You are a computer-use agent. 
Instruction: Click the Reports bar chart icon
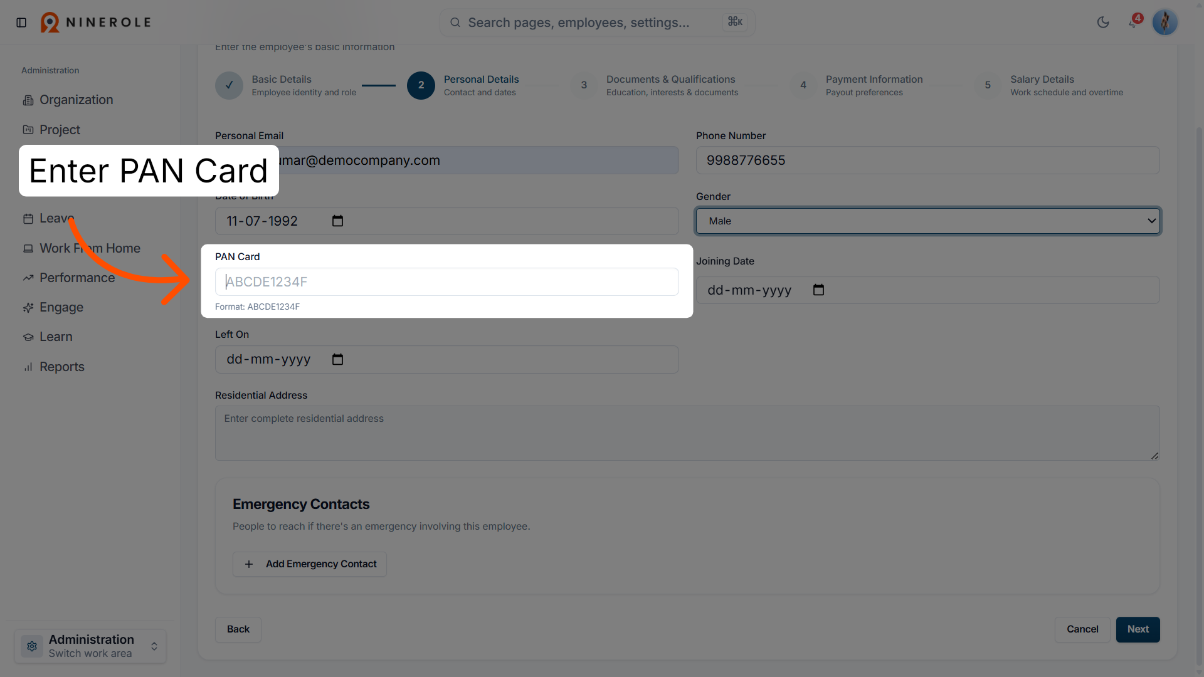pyautogui.click(x=28, y=367)
